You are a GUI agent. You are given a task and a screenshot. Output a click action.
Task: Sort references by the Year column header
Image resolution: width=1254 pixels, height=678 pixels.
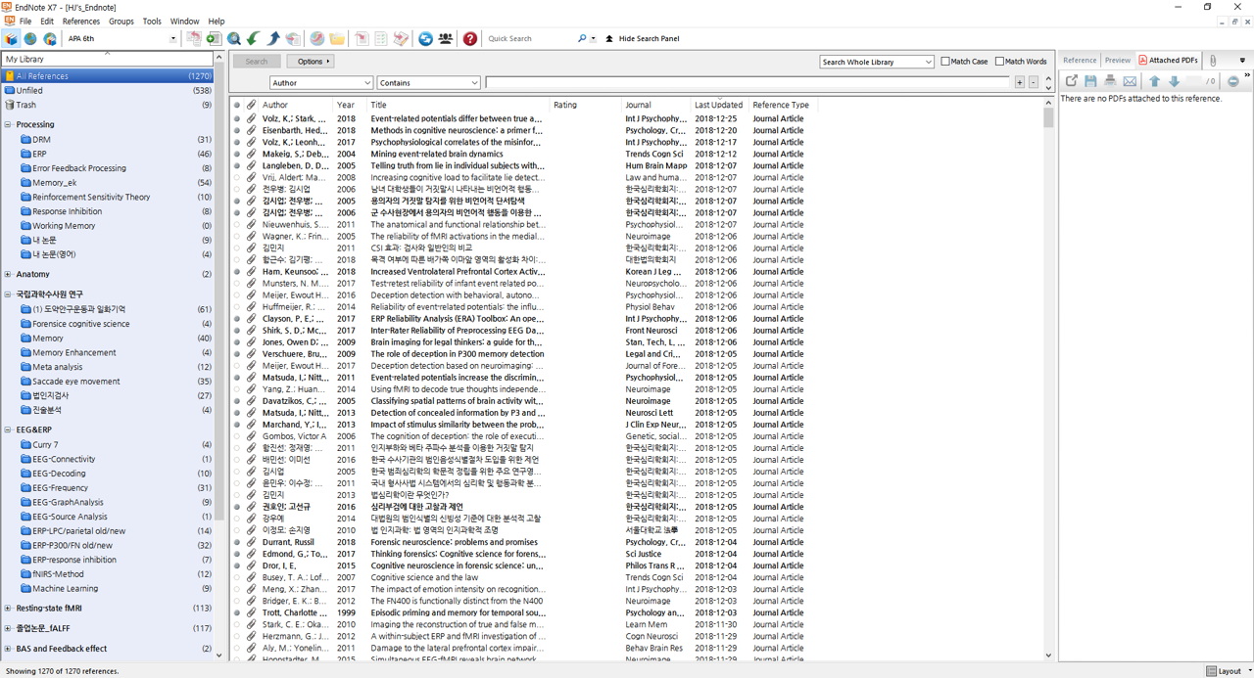click(349, 105)
